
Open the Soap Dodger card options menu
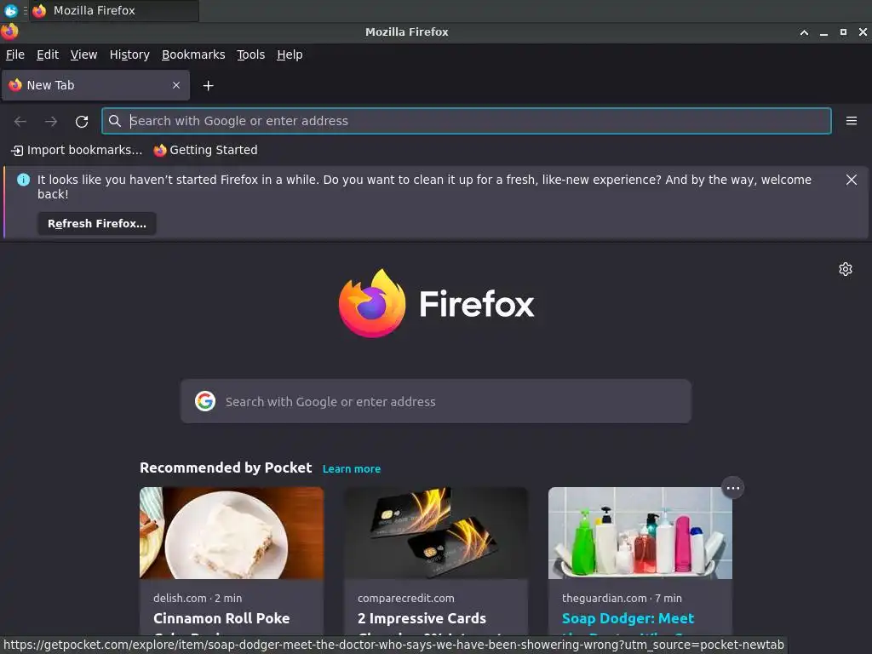[x=733, y=488]
